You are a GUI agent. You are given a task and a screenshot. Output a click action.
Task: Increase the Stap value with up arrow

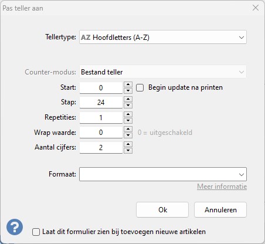(x=128, y=99)
